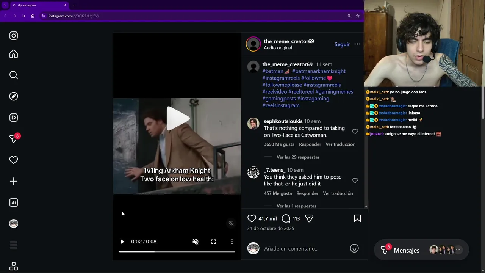Viewport: 485px width, 273px height.
Task: Stop page loading in the browser toolbar
Action: click(23, 16)
